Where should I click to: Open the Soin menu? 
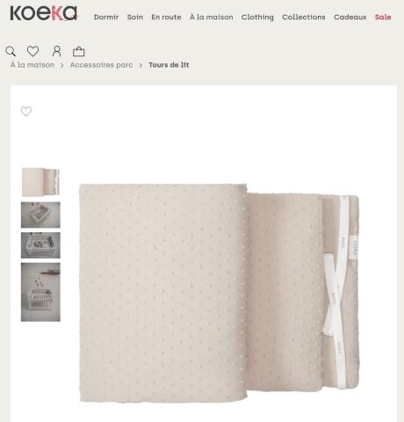135,17
